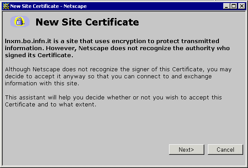The image size is (248, 168).
Task: Click the bold line starting "information. However, Netscape"
Action: coord(117,48)
